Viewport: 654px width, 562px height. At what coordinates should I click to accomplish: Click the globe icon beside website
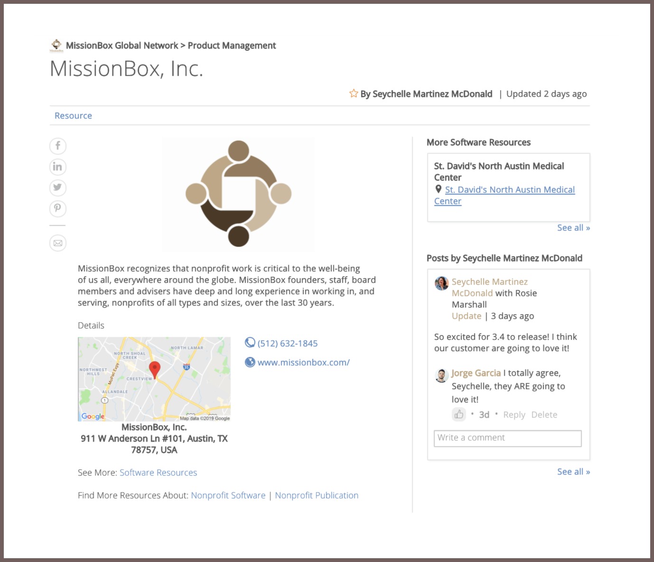pyautogui.click(x=250, y=362)
